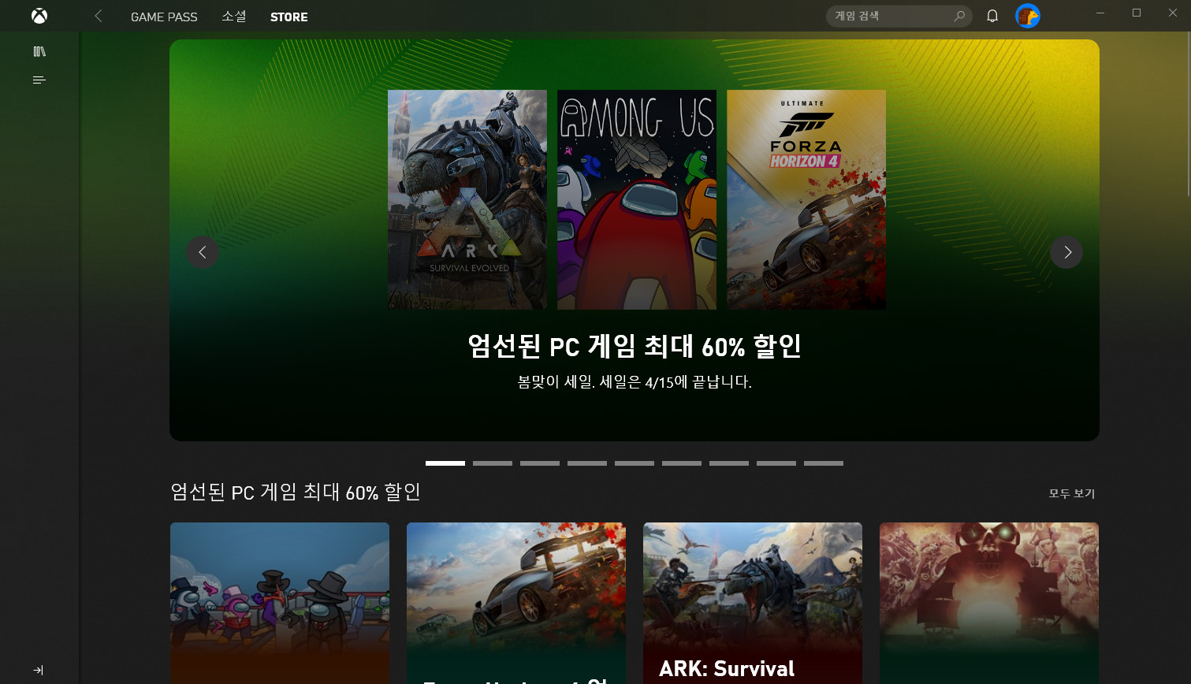Open the ARK: Survival game card
The width and height of the screenshot is (1191, 684).
[x=753, y=603]
